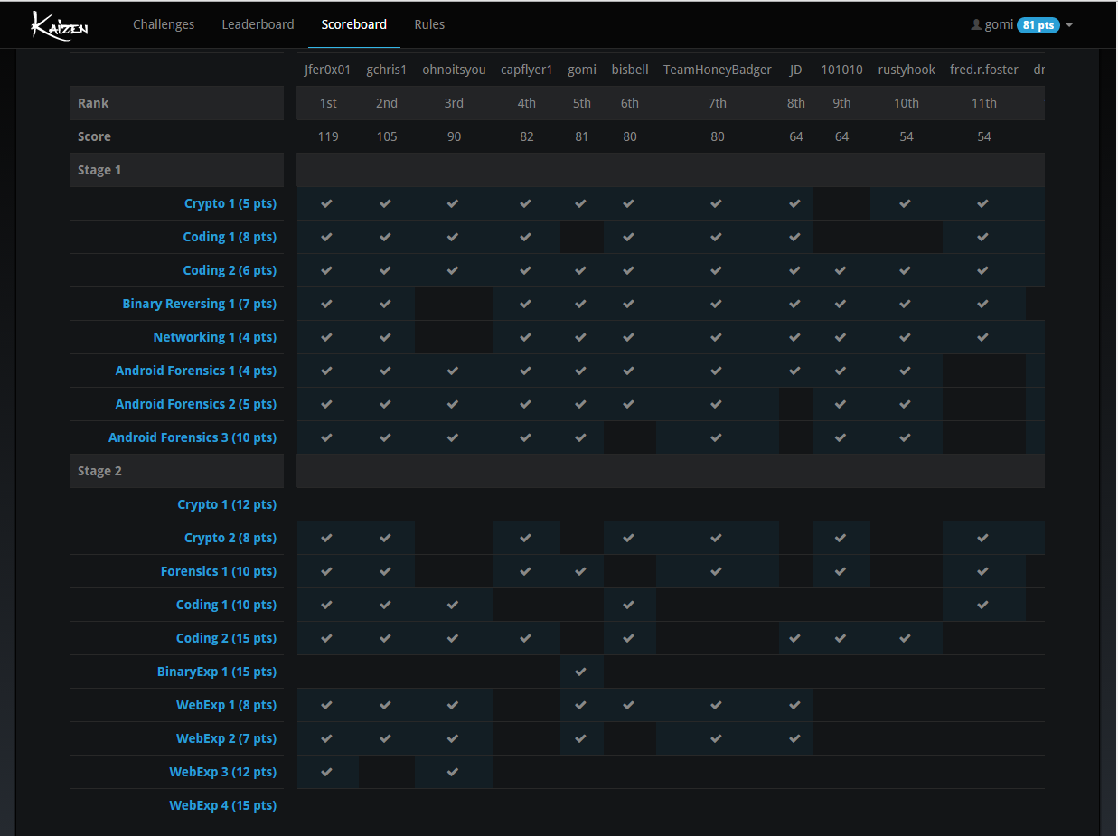Screen dimensions: 1118x836
Task: Open WebExp 2 (7 pts) challenge
Action: click(226, 738)
